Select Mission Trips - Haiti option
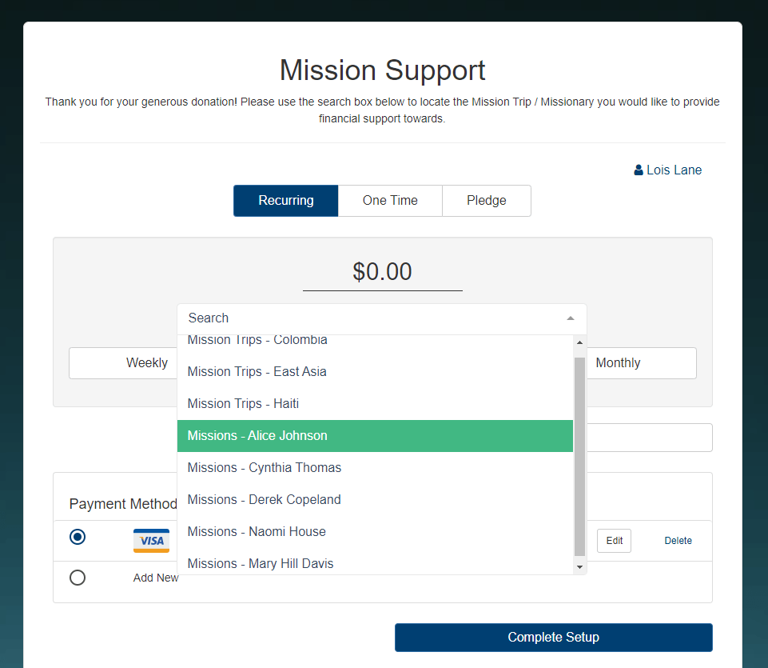 coord(375,404)
